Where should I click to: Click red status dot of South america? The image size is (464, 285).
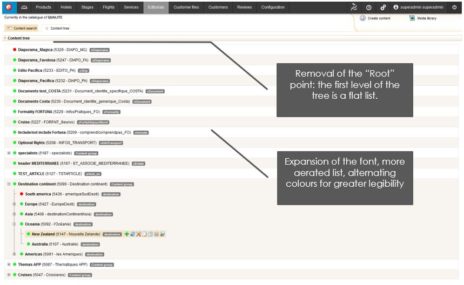22,194
